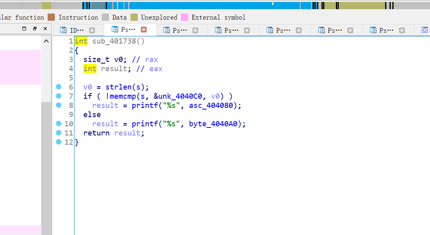
Task: Toggle breakpoint dot on line 10
Action: tap(59, 123)
